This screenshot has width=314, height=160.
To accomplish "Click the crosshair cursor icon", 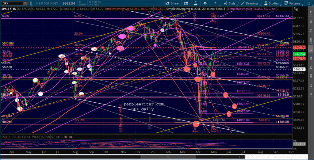I will click(x=262, y=157).
